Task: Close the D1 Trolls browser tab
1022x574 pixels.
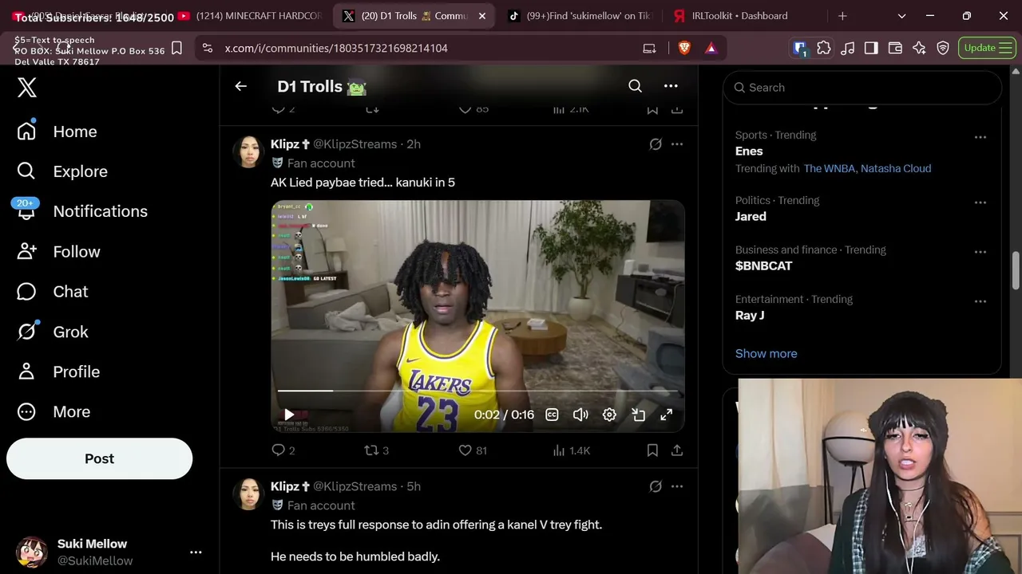Action: (482, 16)
